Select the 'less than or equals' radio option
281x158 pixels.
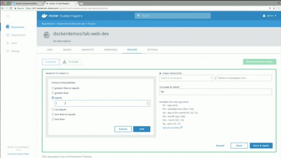[53, 114]
